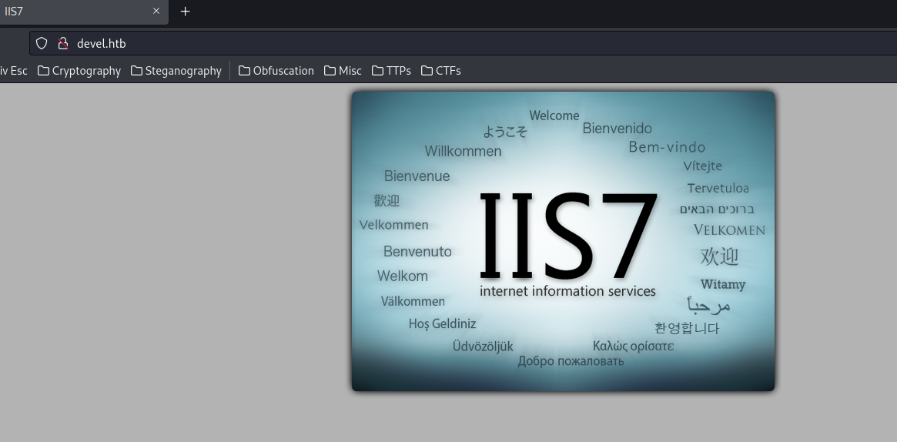897x442 pixels.
Task: Open the TTPs bookmarks folder
Action: 391,70
